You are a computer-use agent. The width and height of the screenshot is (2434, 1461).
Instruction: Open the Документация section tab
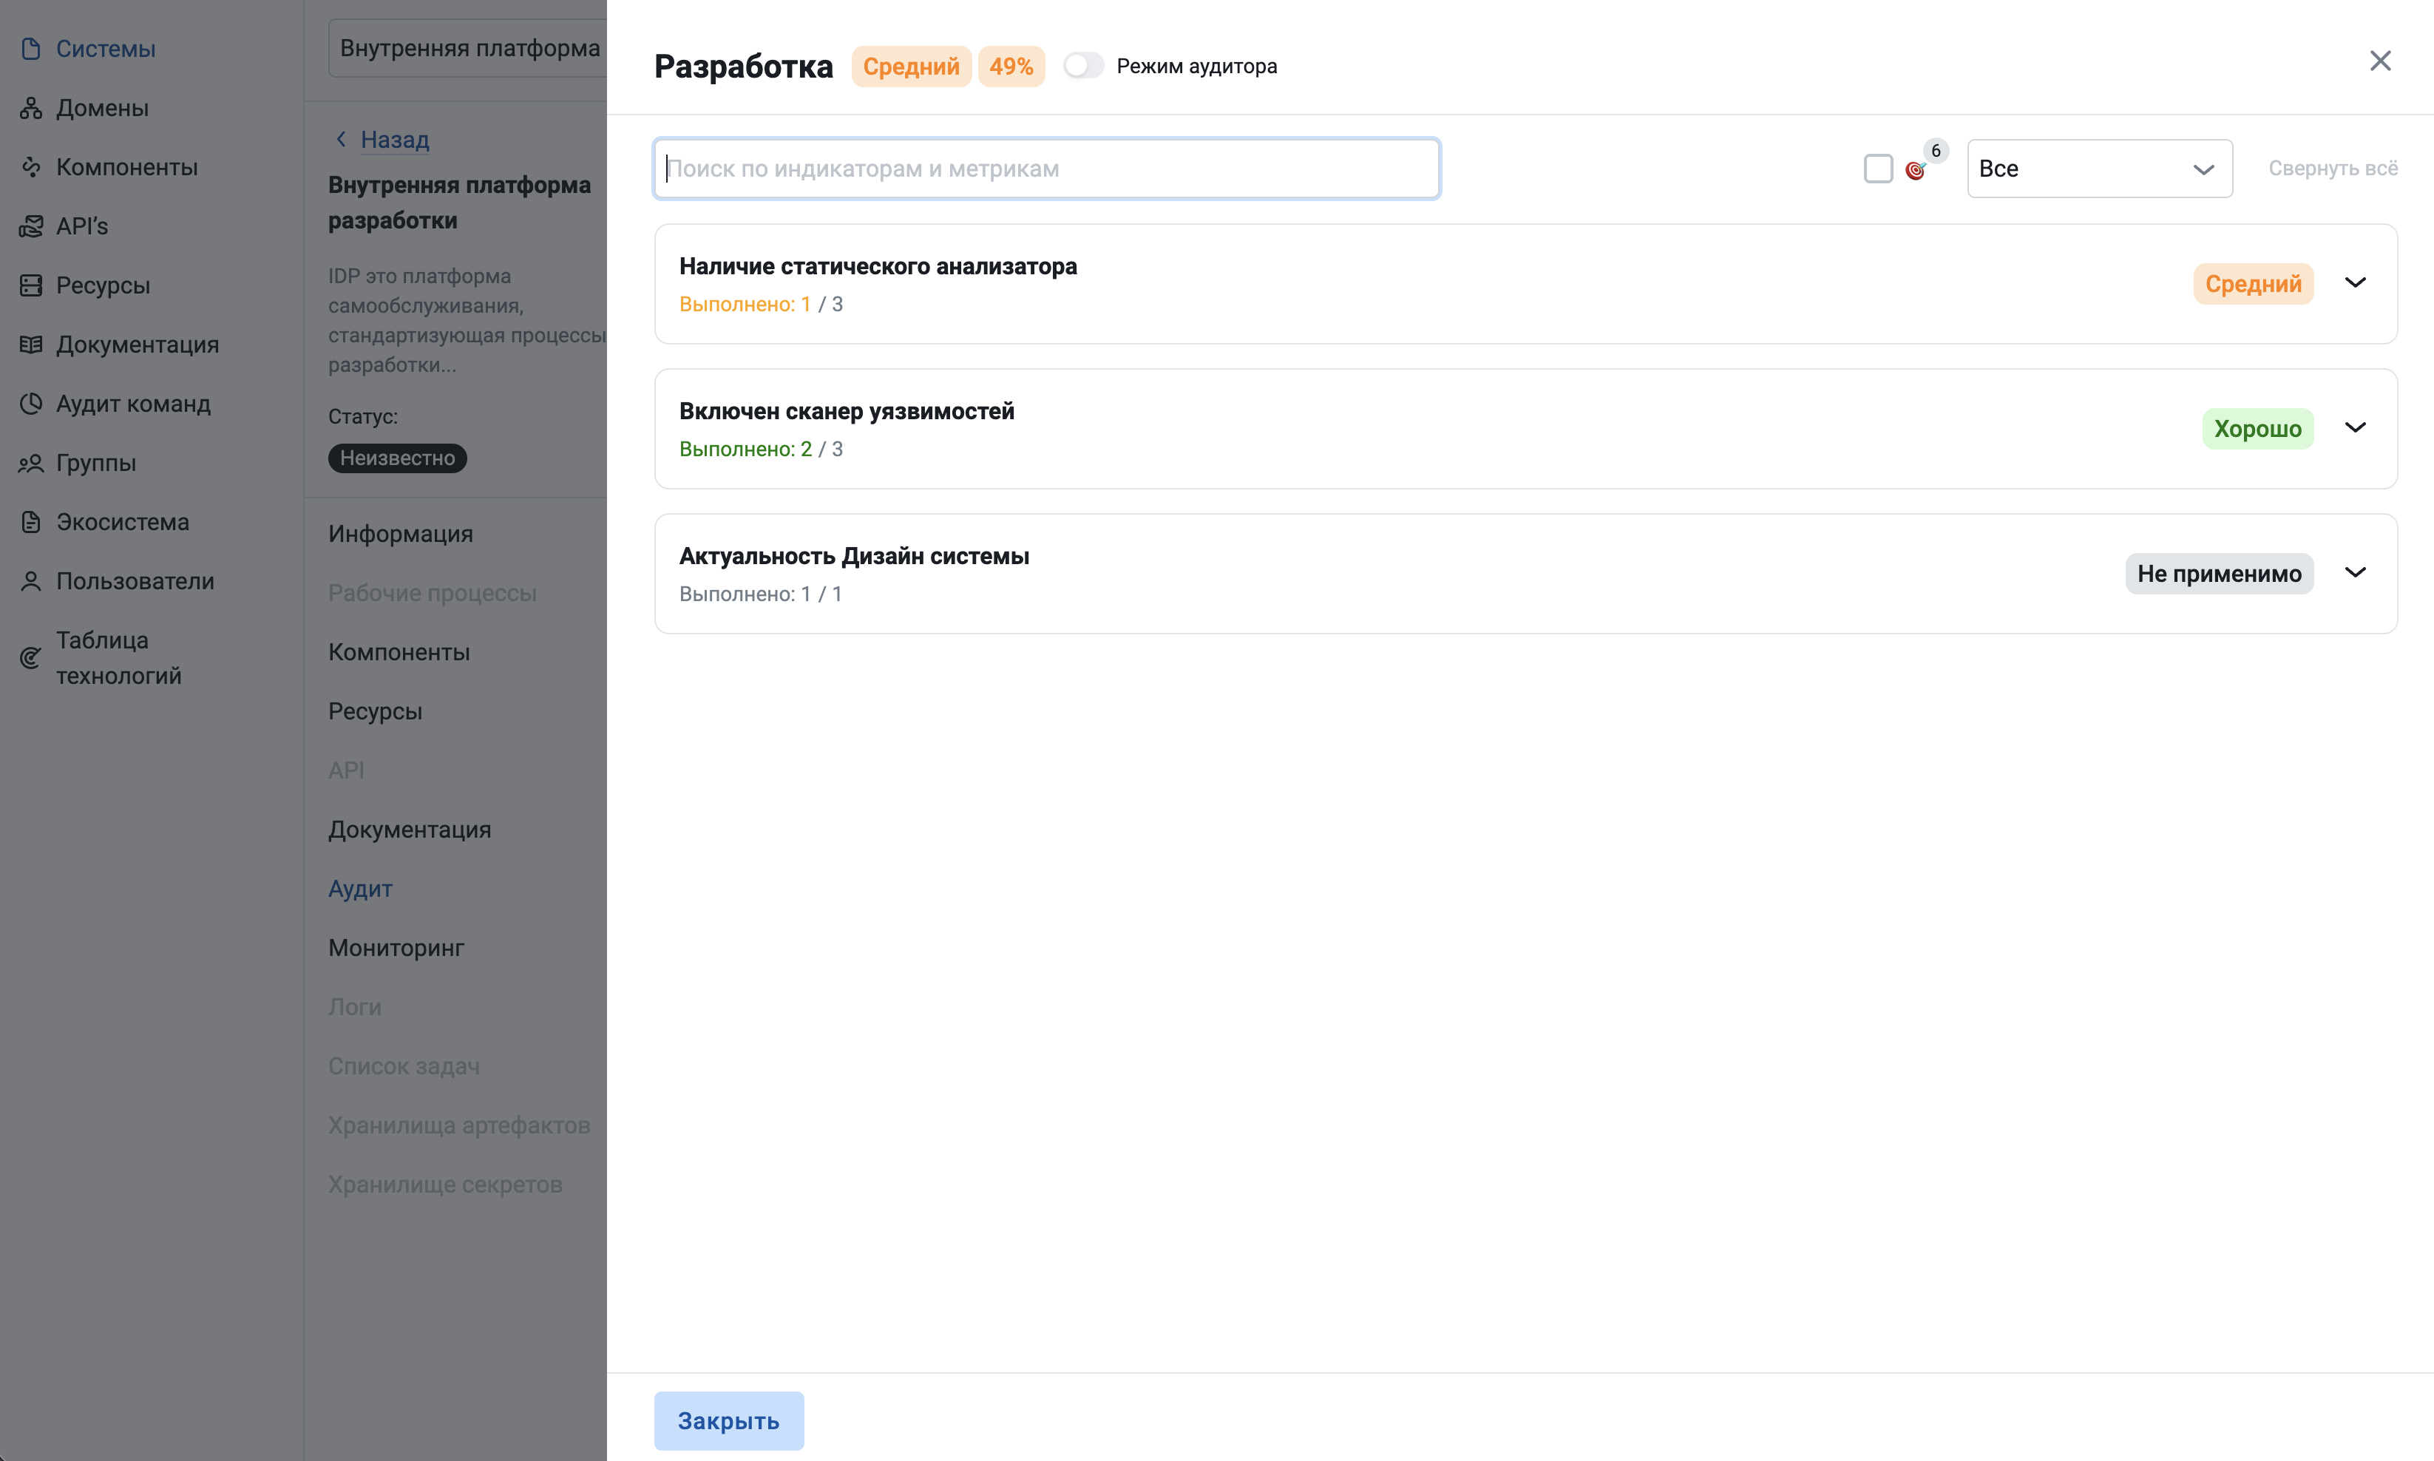coord(410,829)
